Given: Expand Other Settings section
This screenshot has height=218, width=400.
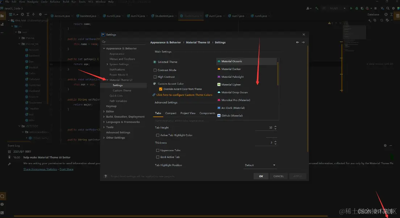Looking at the screenshot, I should (x=104, y=138).
